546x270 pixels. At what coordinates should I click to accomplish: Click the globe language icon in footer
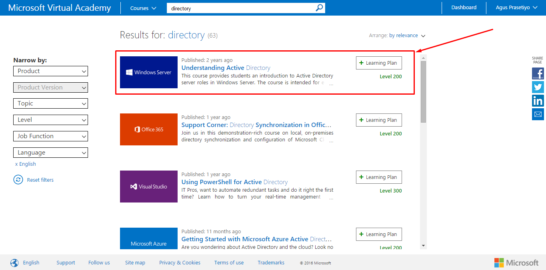(x=14, y=263)
